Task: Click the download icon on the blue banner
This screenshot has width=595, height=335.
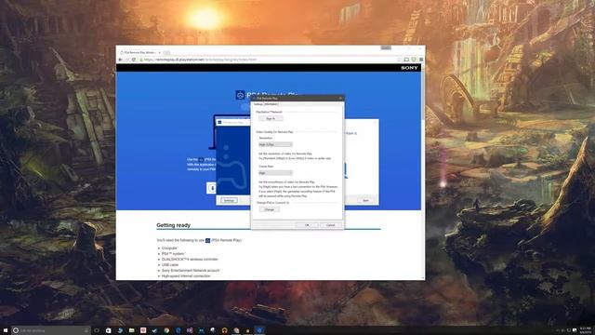Action: (212, 188)
